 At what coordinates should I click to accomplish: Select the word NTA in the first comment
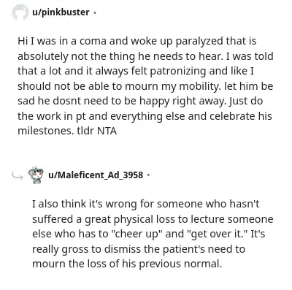tap(107, 131)
